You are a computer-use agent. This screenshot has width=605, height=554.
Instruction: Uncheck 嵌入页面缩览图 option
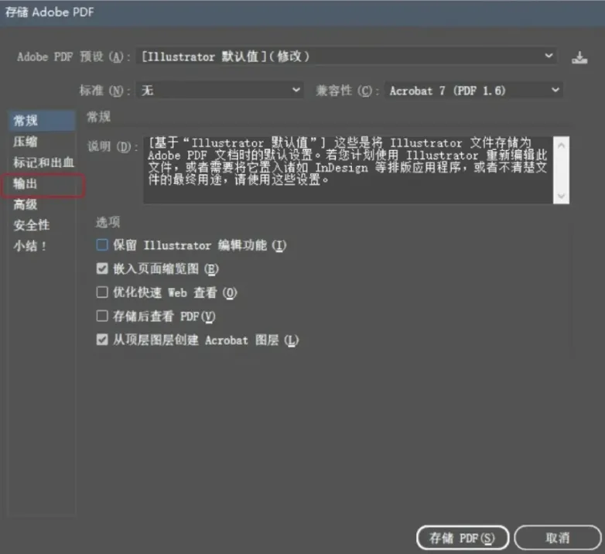pos(102,268)
